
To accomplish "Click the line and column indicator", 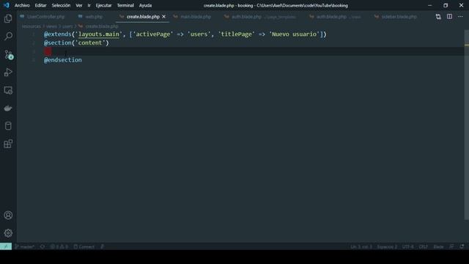I will pos(361,246).
